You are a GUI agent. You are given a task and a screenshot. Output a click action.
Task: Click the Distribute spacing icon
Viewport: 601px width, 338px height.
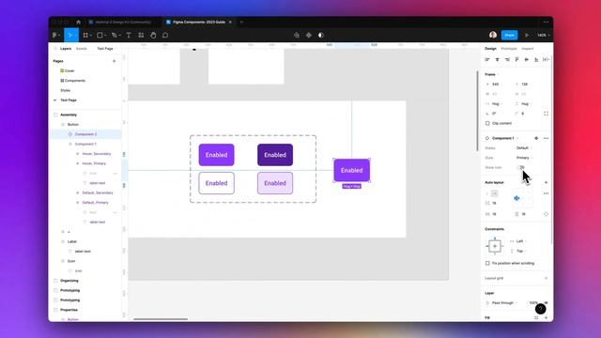click(x=546, y=59)
